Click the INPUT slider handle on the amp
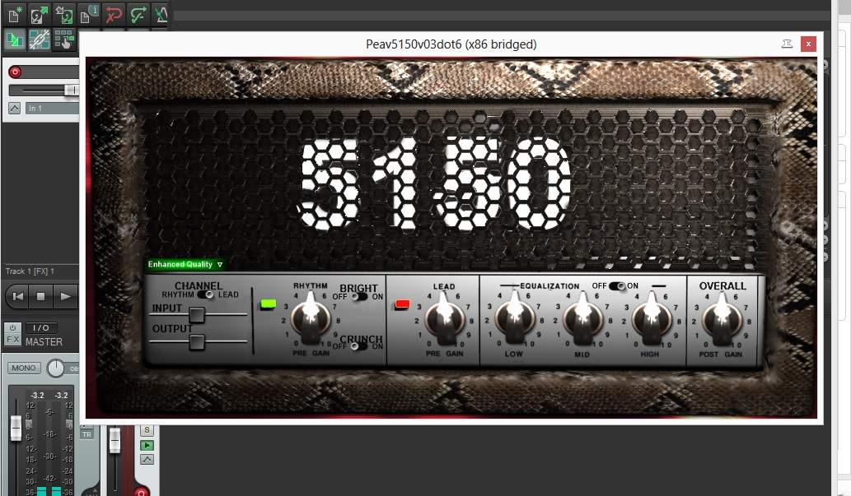The width and height of the screenshot is (851, 496). [x=196, y=314]
